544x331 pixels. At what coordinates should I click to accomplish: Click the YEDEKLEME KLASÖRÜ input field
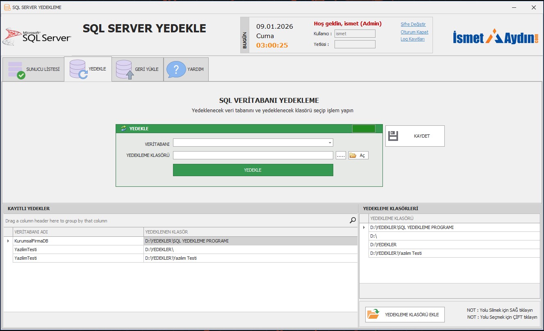[253, 156]
